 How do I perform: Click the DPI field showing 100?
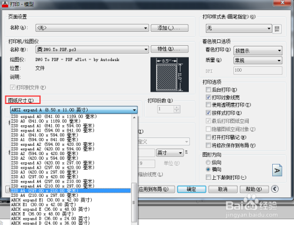click(258, 70)
